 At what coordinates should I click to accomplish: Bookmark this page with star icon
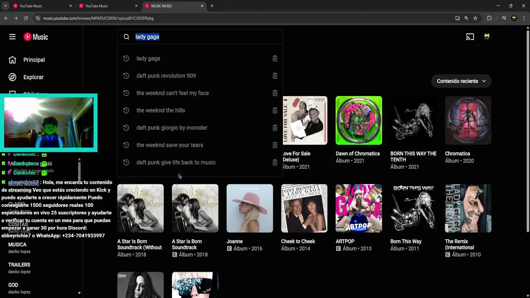tap(475, 18)
